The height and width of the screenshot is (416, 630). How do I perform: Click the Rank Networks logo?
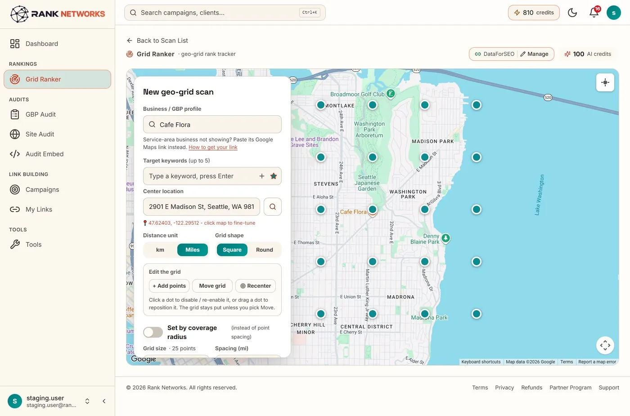[58, 14]
